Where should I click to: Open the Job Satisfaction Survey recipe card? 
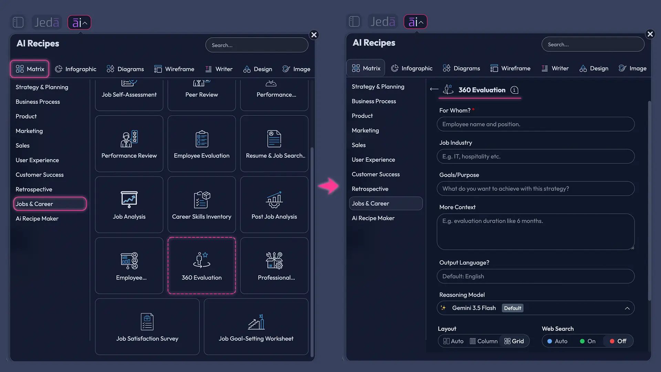pos(147,327)
